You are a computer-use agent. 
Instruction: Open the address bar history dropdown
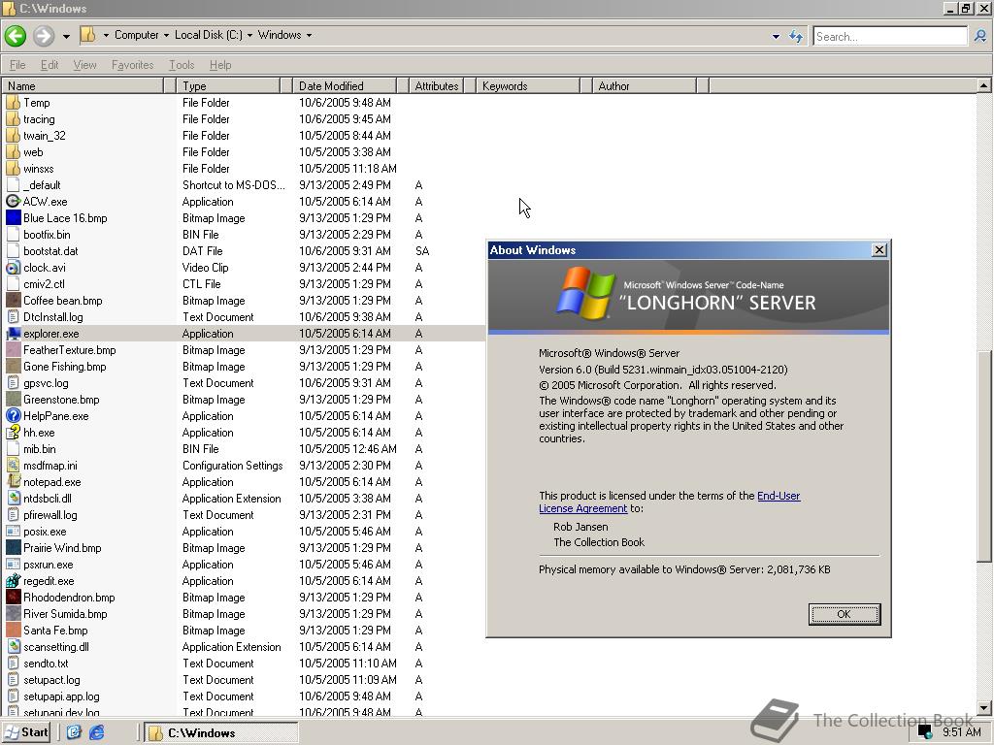[x=776, y=37]
